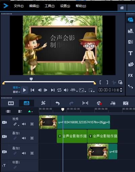Open the customize toolbar tools icon

[x=43, y=103]
